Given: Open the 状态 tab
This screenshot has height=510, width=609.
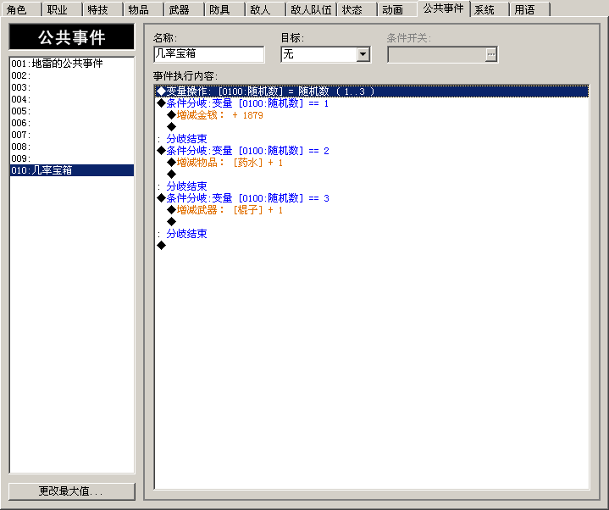Looking at the screenshot, I should (x=357, y=9).
